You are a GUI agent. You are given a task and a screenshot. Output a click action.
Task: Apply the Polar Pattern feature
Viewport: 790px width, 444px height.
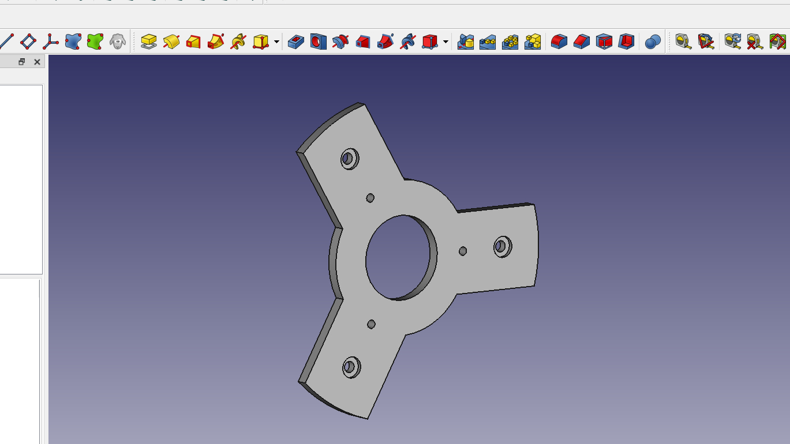(x=510, y=42)
